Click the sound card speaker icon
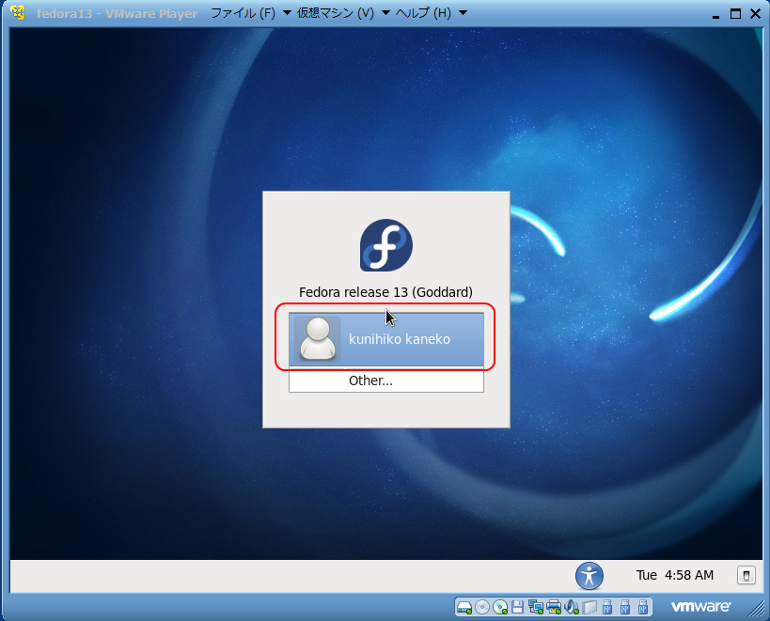The width and height of the screenshot is (770, 621). 571,607
